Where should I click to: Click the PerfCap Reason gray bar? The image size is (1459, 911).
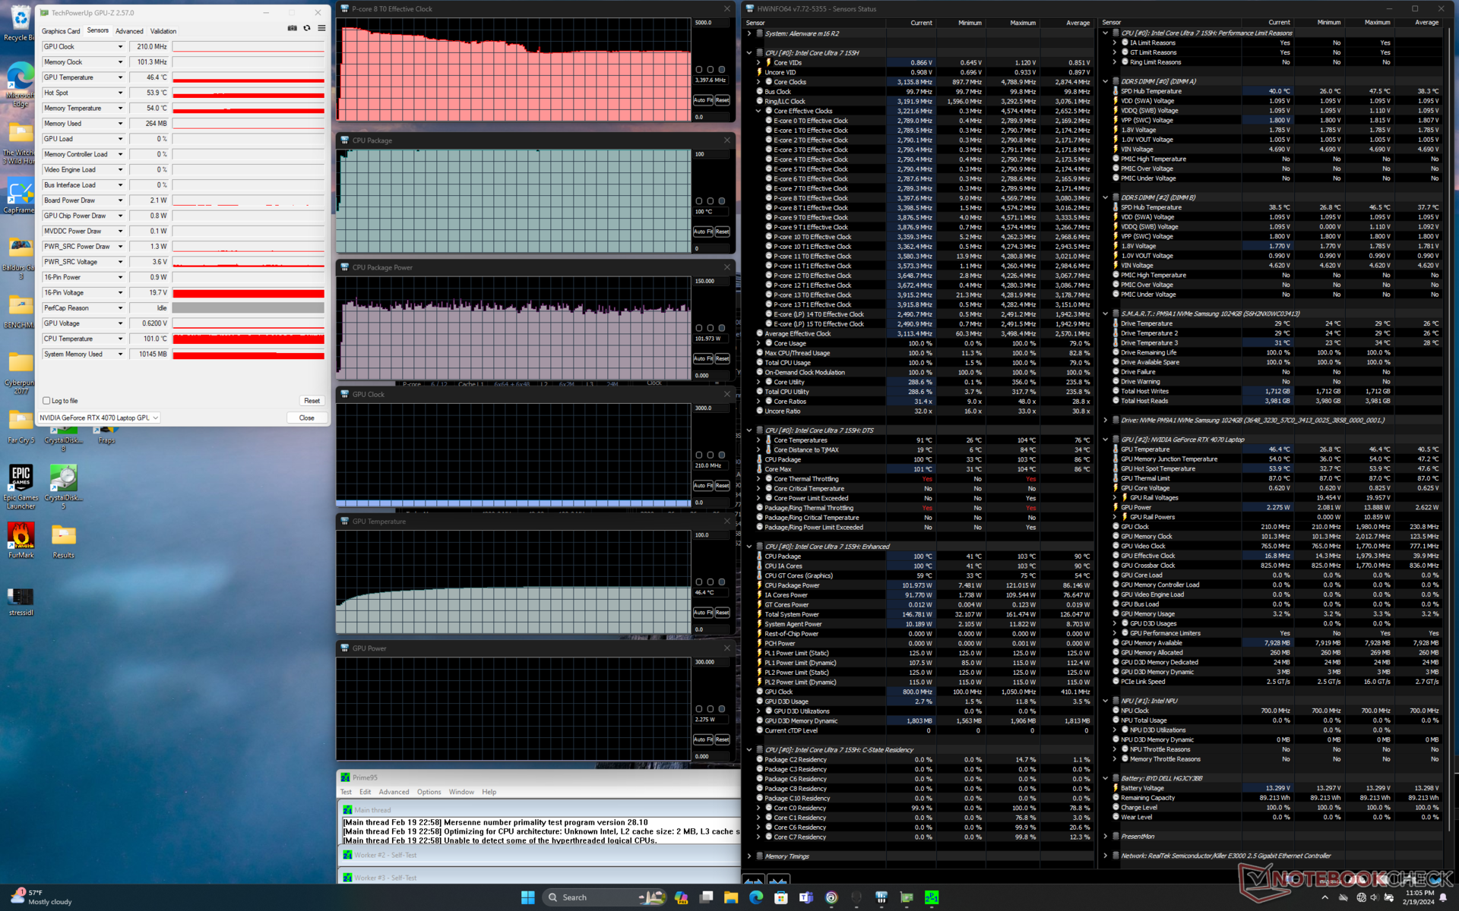click(248, 308)
